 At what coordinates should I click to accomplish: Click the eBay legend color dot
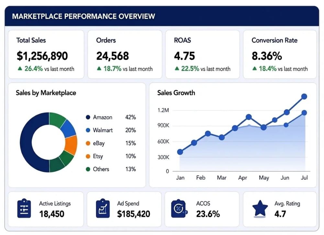click(x=88, y=143)
